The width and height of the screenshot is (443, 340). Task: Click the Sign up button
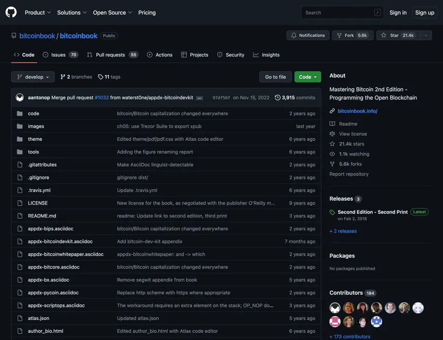(x=425, y=12)
